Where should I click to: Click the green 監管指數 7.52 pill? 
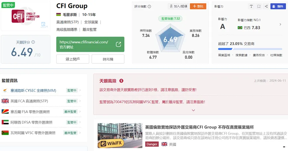click(170, 19)
